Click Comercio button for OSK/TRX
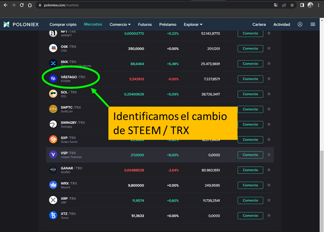The height and width of the screenshot is (232, 324). point(250,48)
